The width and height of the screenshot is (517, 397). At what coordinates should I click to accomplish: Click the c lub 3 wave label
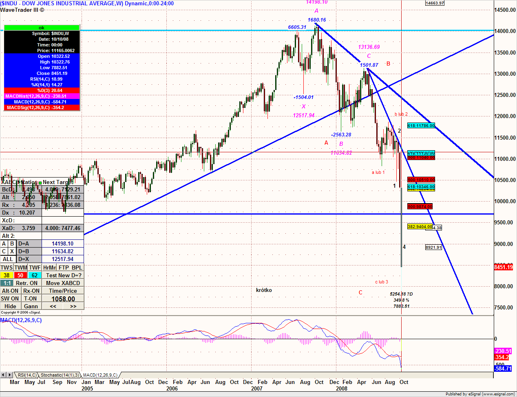(382, 282)
